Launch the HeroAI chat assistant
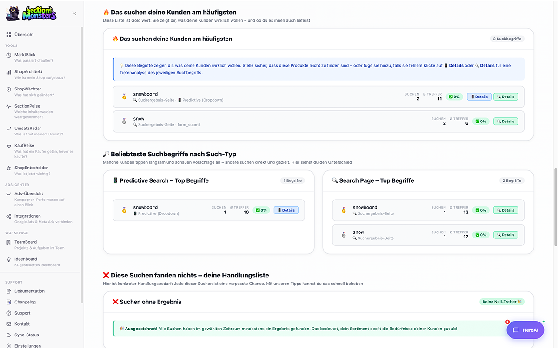Viewport: 558px width, 348px height. [x=525, y=330]
